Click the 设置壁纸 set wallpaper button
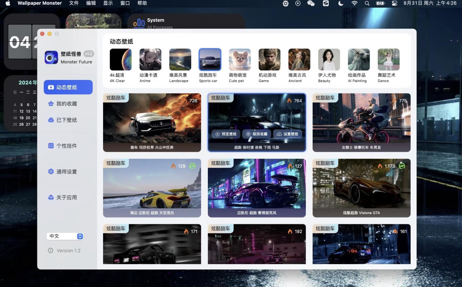This screenshot has height=287, width=462. (x=287, y=134)
